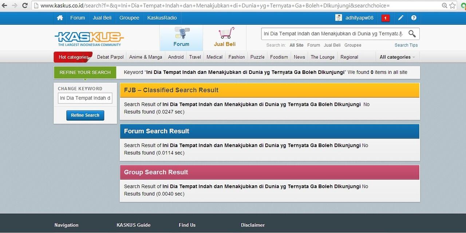The height and width of the screenshot is (233, 466).
Task: Set search scope to Groupee
Action: (353, 45)
